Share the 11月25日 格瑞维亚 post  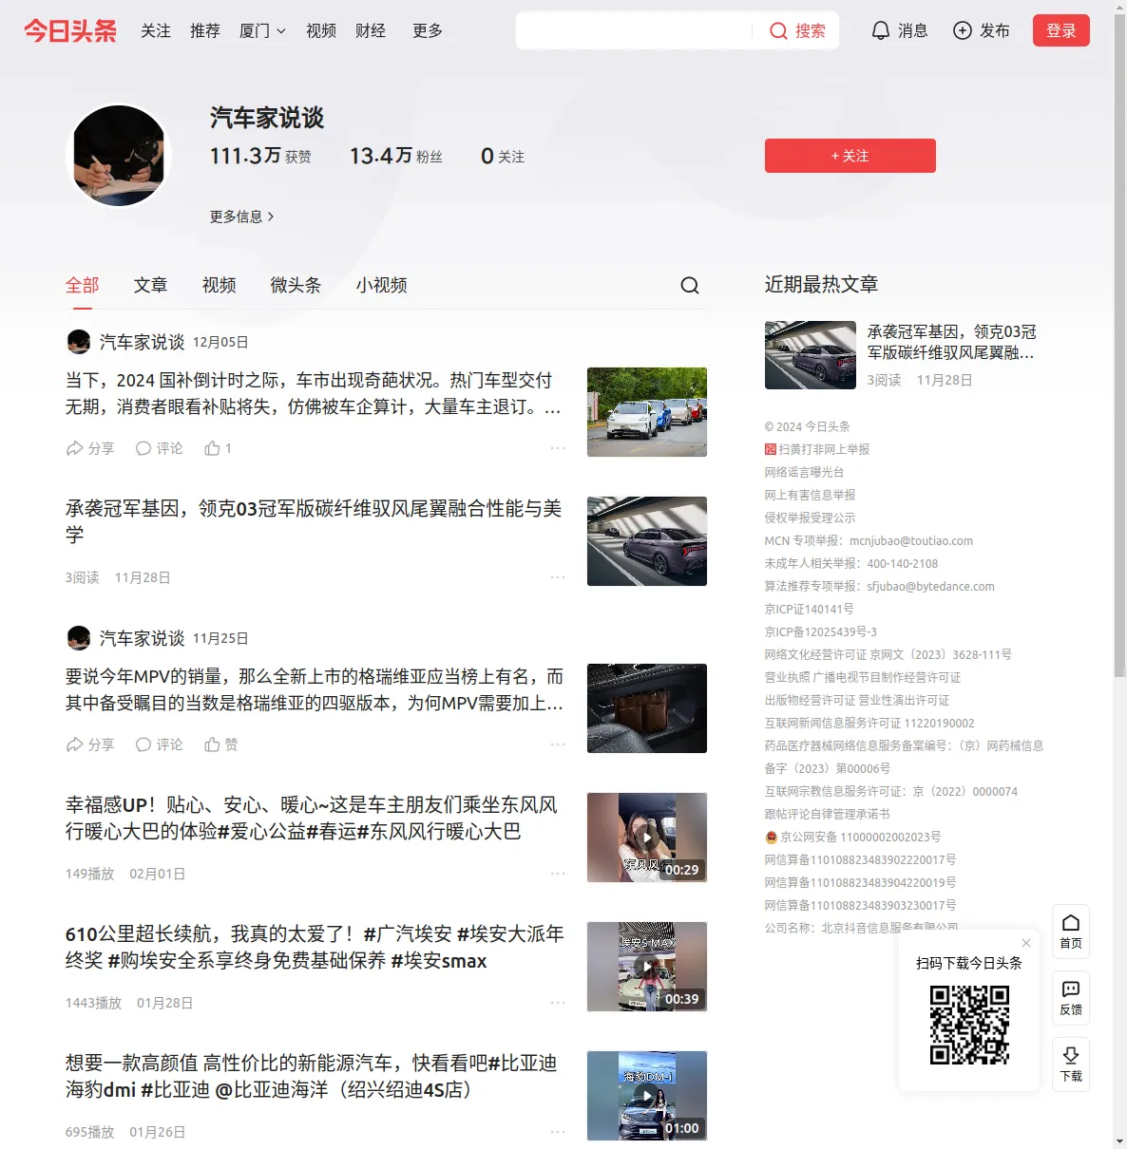[x=89, y=744]
